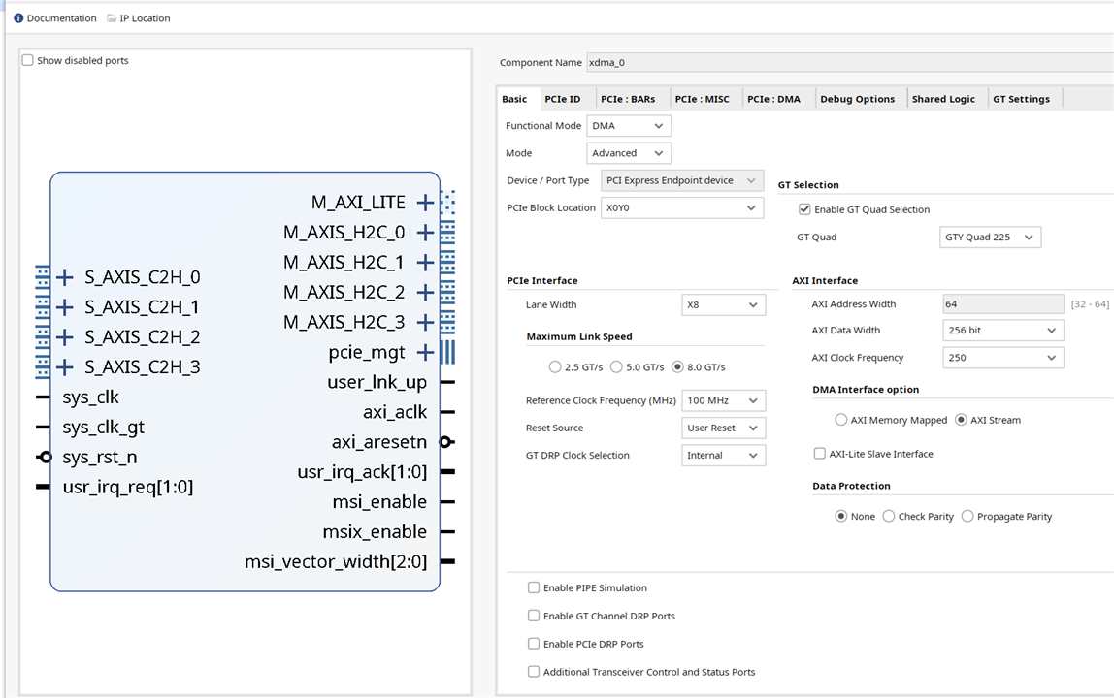The height and width of the screenshot is (698, 1114).
Task: Expand the M_AXIS_H2C_1 interface plus icon
Action: pyautogui.click(x=425, y=263)
